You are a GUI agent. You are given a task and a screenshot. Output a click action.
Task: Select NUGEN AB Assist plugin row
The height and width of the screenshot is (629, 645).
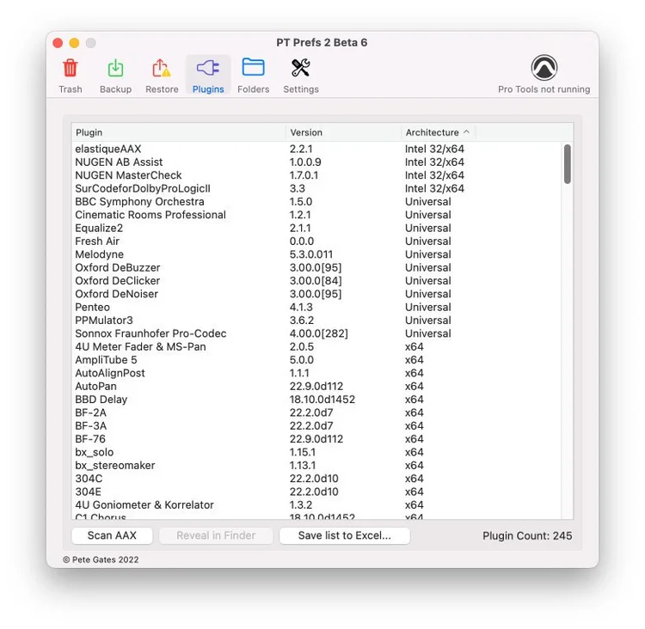pyautogui.click(x=316, y=162)
